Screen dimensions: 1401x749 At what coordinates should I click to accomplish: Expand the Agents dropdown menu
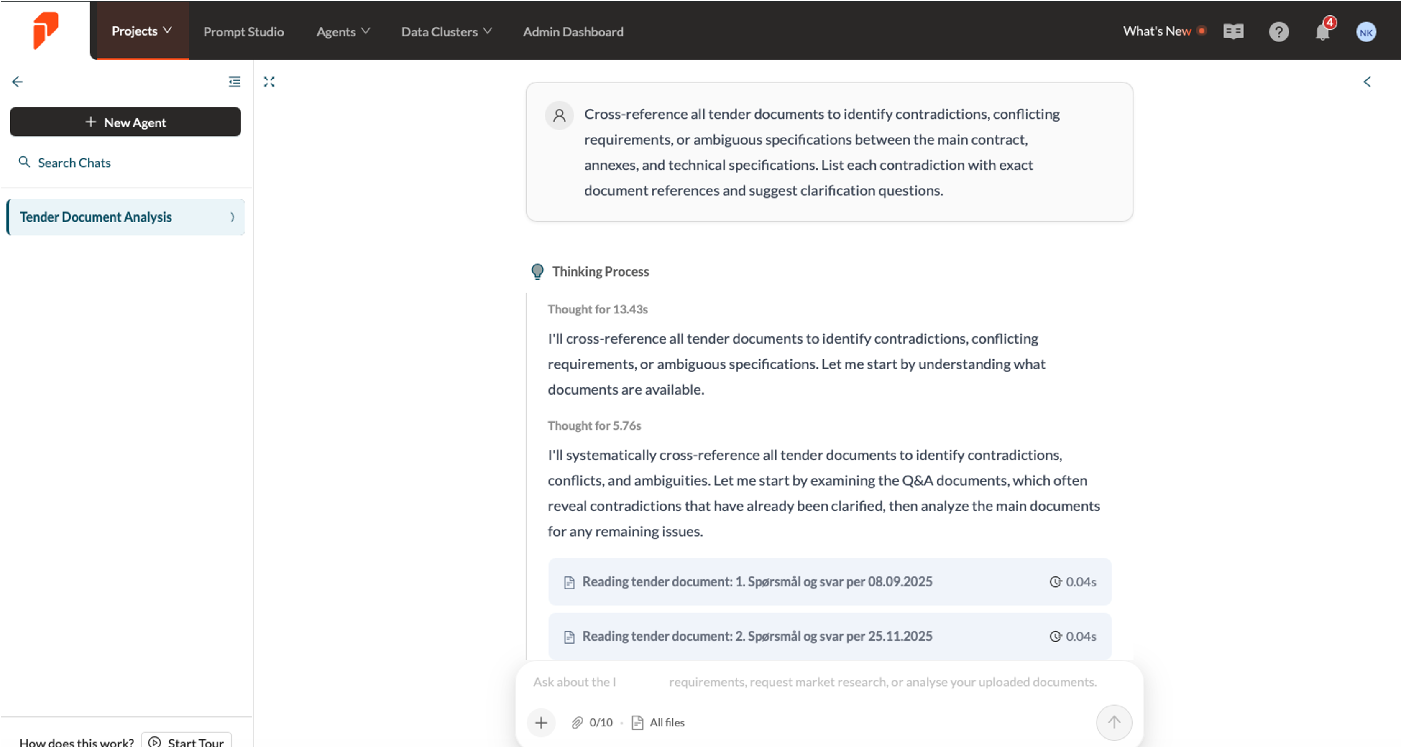343,31
